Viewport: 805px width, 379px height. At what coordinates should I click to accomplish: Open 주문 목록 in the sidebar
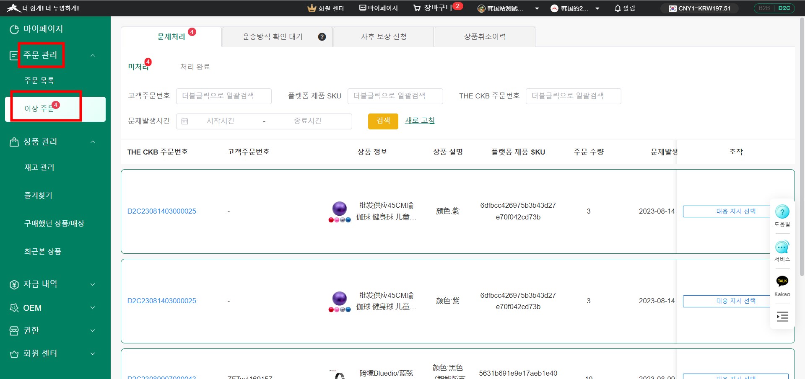[x=39, y=80]
